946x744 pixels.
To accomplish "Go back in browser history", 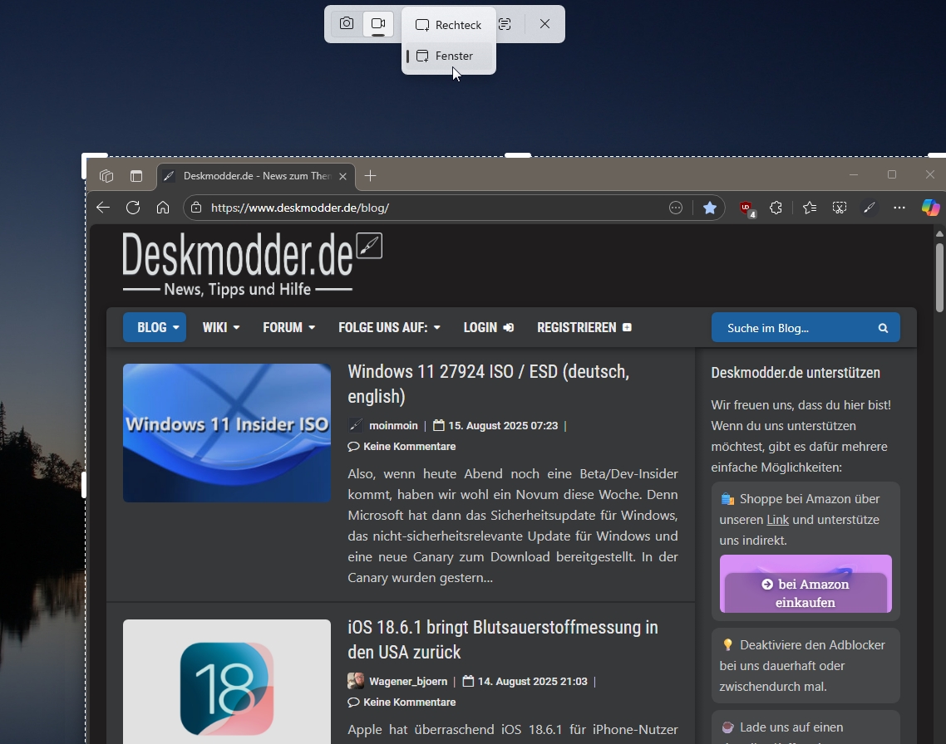I will (x=103, y=208).
